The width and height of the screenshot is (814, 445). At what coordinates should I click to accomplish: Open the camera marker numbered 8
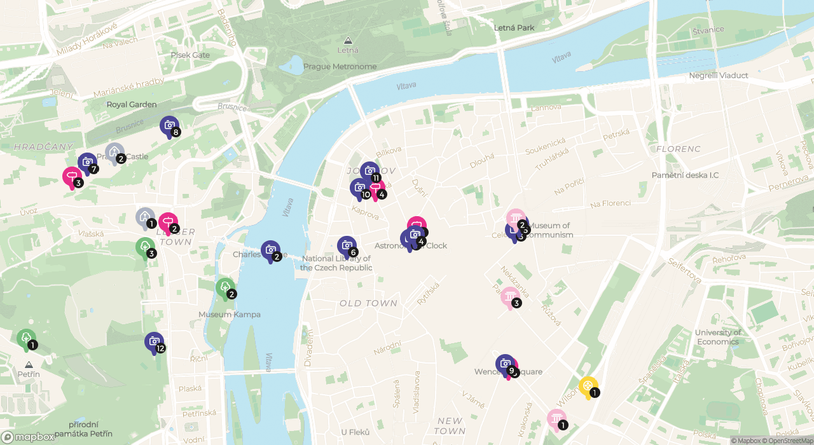coord(169,127)
